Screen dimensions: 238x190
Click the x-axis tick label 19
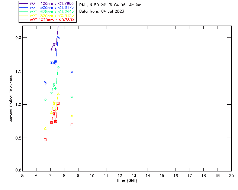[x=218, y=176]
